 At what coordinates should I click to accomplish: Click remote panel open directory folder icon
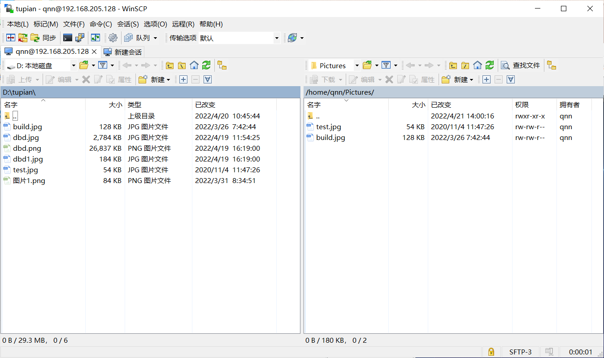click(x=367, y=65)
